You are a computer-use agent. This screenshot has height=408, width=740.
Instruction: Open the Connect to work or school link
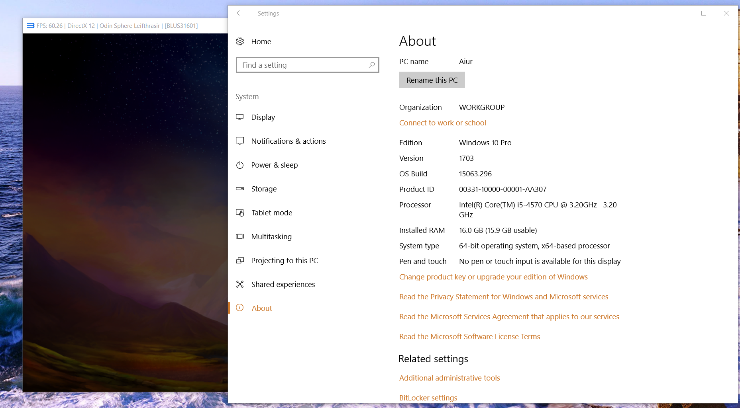442,123
